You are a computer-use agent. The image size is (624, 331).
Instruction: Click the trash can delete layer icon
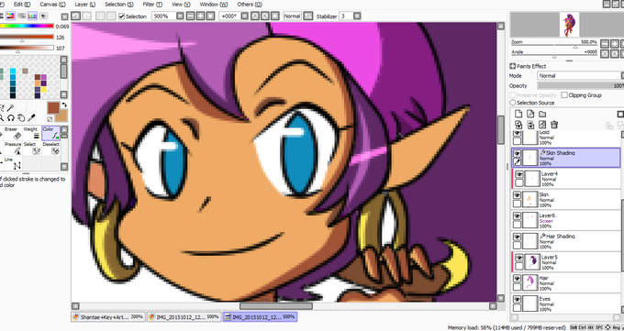[554, 125]
